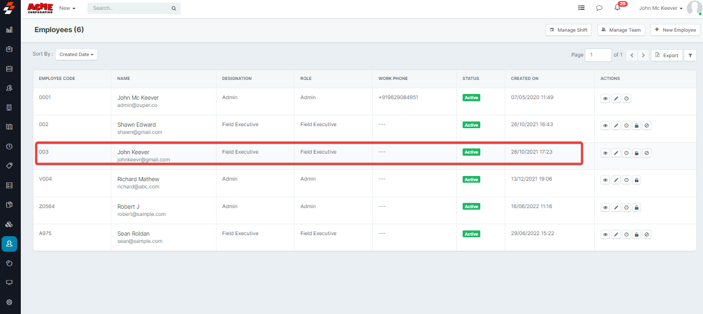Click the block icon for Sean Roldan

(647, 235)
